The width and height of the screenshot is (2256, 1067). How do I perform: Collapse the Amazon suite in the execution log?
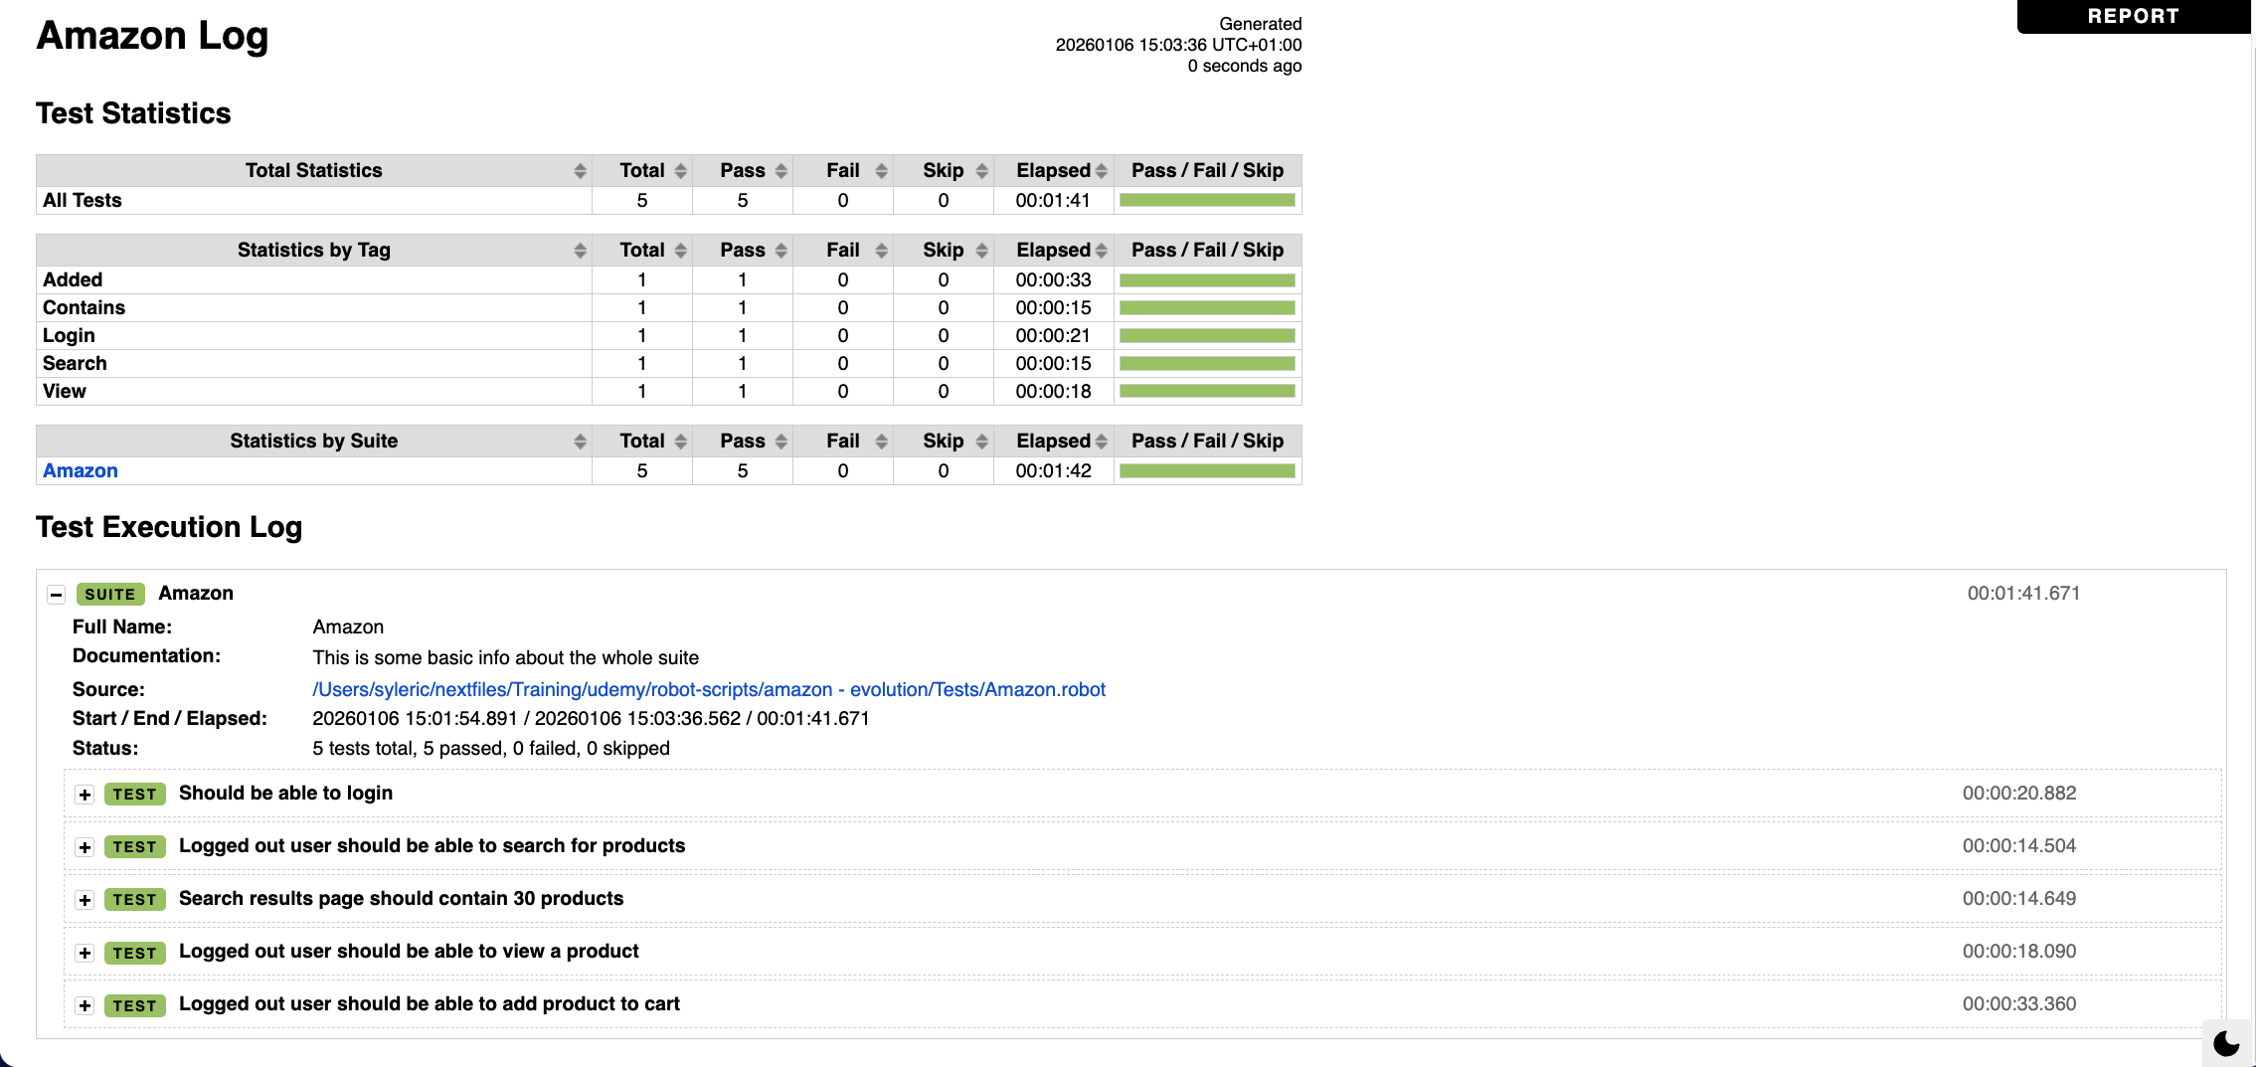[55, 594]
